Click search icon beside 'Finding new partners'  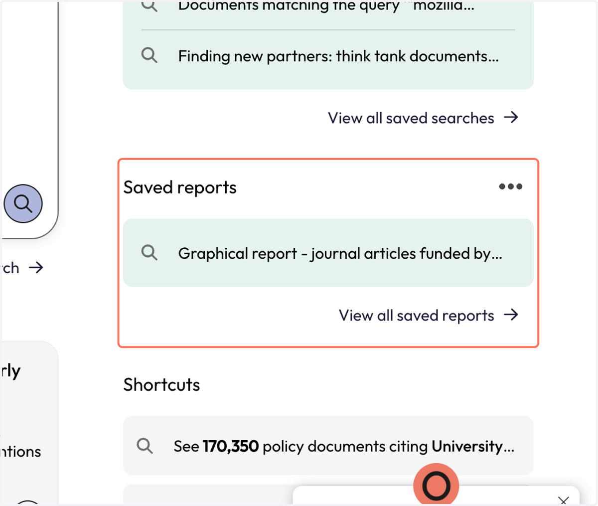pyautogui.click(x=149, y=55)
